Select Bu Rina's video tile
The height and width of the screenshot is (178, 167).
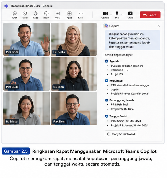tap(74, 74)
